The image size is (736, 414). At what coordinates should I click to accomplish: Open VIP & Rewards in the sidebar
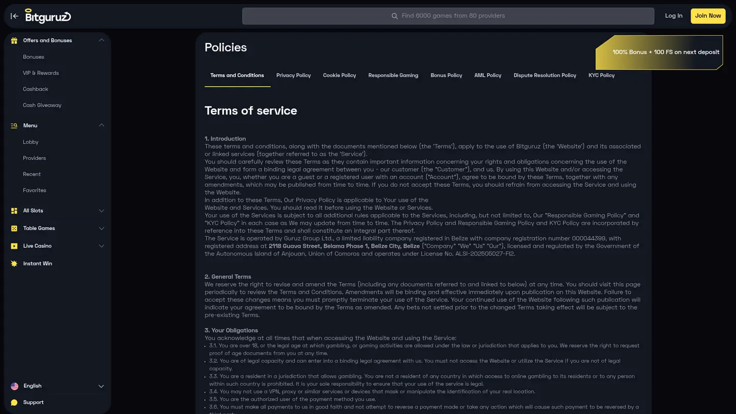tap(41, 73)
